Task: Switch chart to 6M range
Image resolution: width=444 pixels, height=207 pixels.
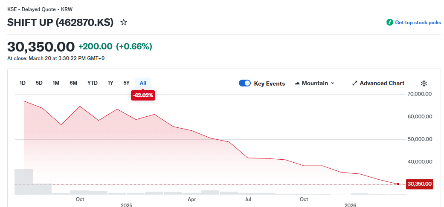Action: pyautogui.click(x=73, y=83)
